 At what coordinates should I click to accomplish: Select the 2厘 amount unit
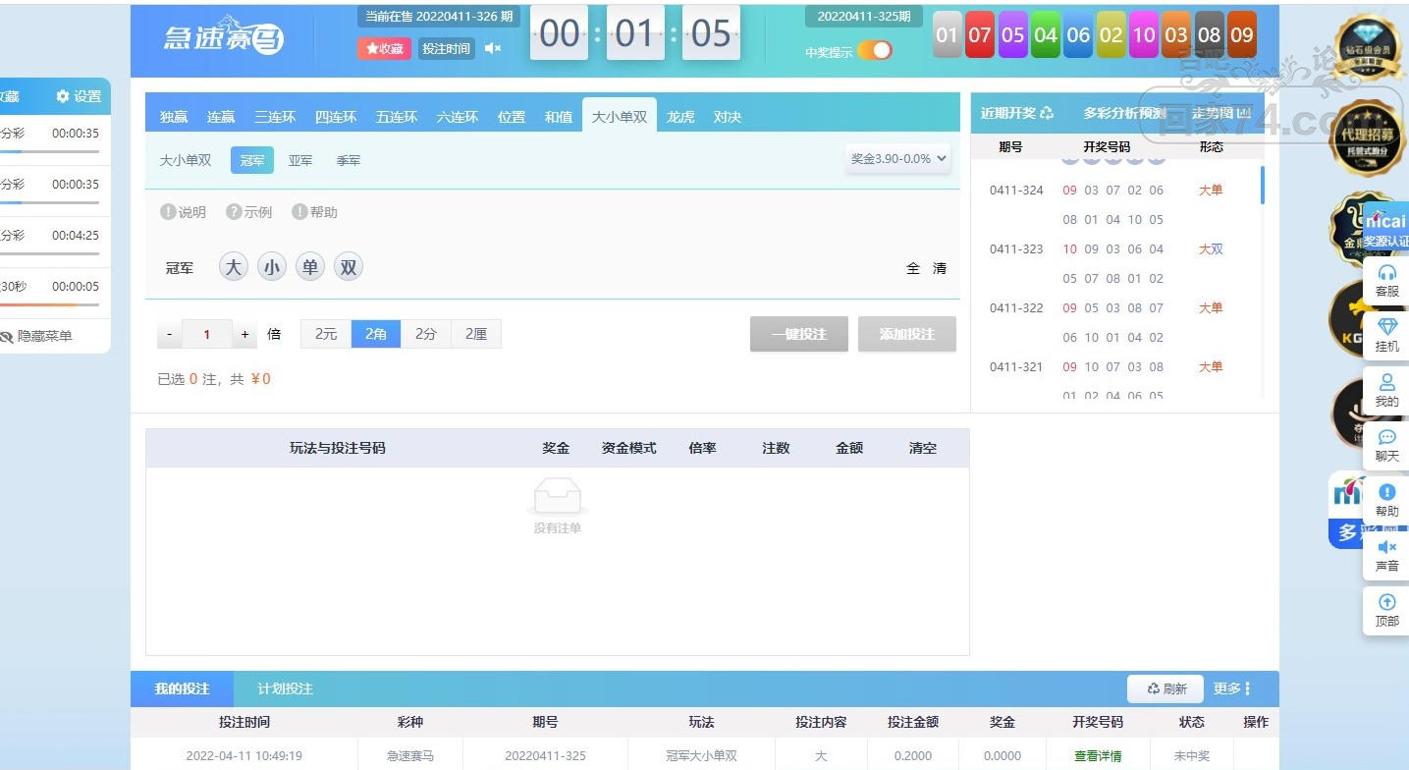476,334
